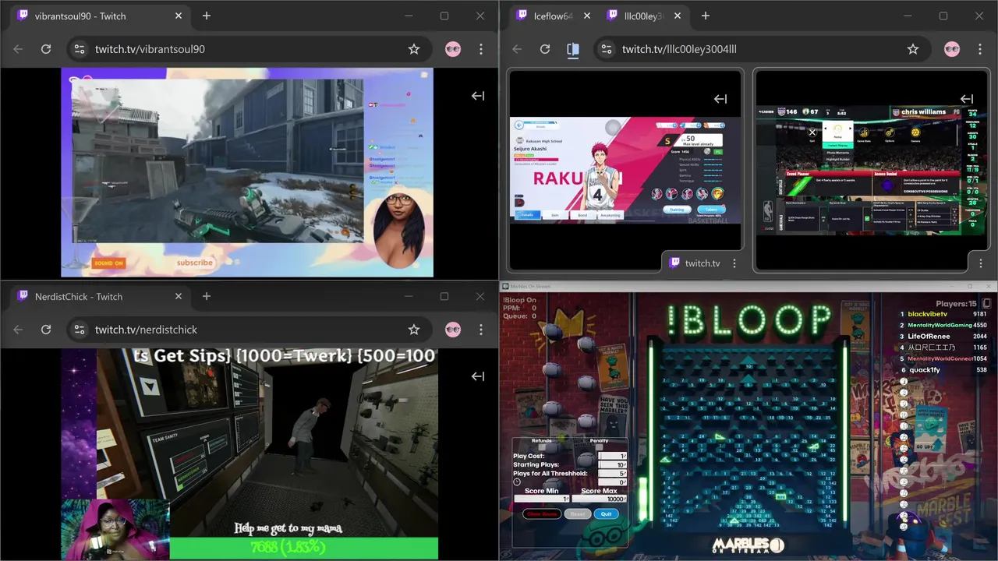Reload the lllc00ley3004lll page
998x561 pixels.
[x=545, y=49]
